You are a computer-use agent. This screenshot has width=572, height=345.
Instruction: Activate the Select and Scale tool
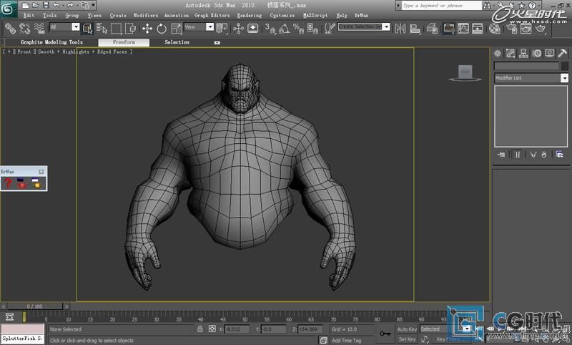pos(176,28)
